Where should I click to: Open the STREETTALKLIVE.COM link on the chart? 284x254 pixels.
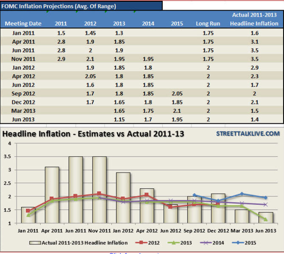pyautogui.click(x=248, y=134)
